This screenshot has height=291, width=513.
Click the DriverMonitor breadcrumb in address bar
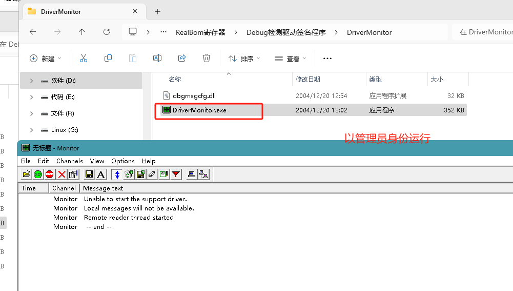tap(369, 32)
